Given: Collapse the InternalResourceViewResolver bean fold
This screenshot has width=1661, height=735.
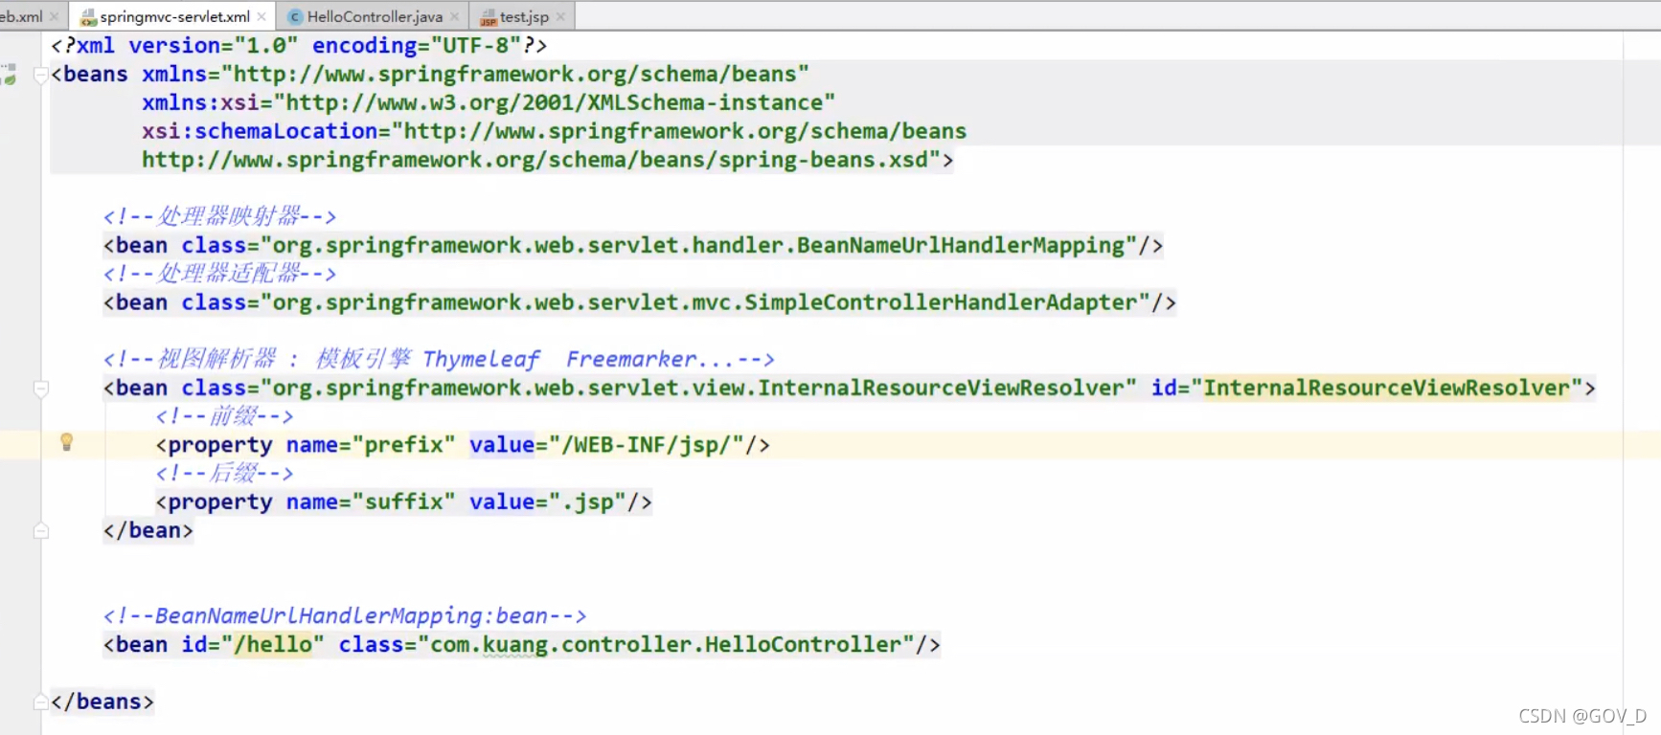Looking at the screenshot, I should [40, 388].
